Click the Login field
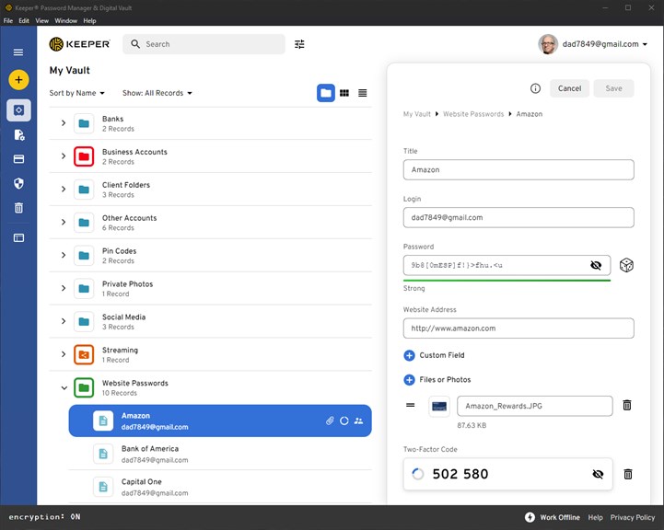 click(x=518, y=217)
